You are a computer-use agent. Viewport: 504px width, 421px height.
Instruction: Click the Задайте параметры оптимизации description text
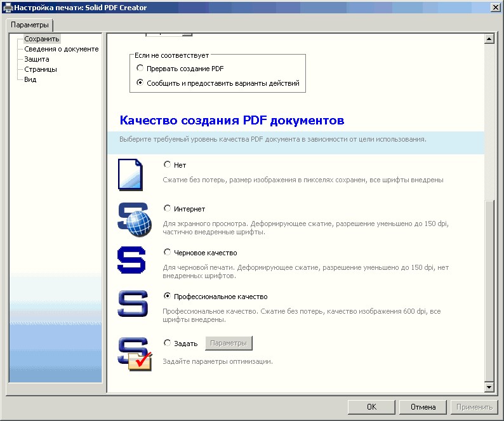click(218, 361)
